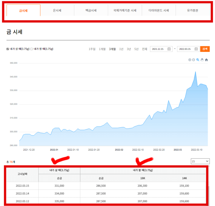Open the 백금시세 tab
215x206 pixels.
[x=91, y=10]
